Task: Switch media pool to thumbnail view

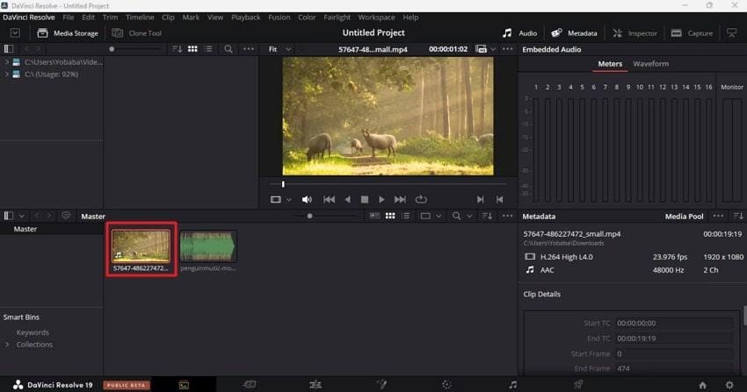Action: point(390,217)
